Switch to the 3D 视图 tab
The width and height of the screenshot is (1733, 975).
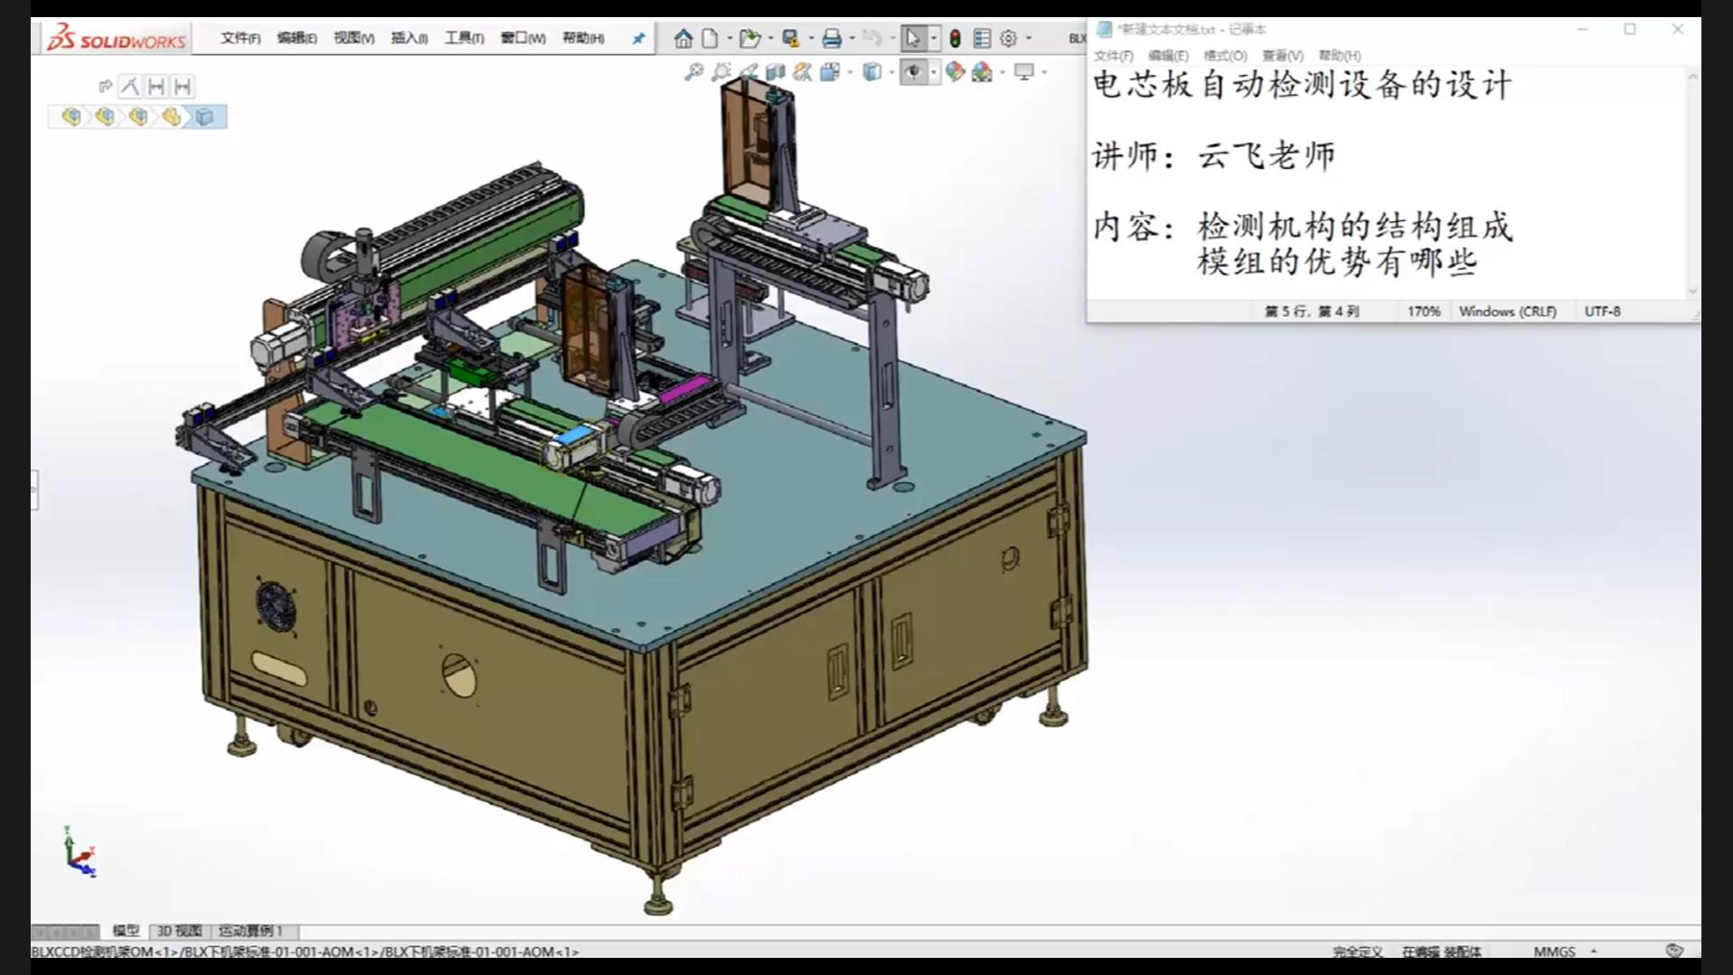coord(179,931)
